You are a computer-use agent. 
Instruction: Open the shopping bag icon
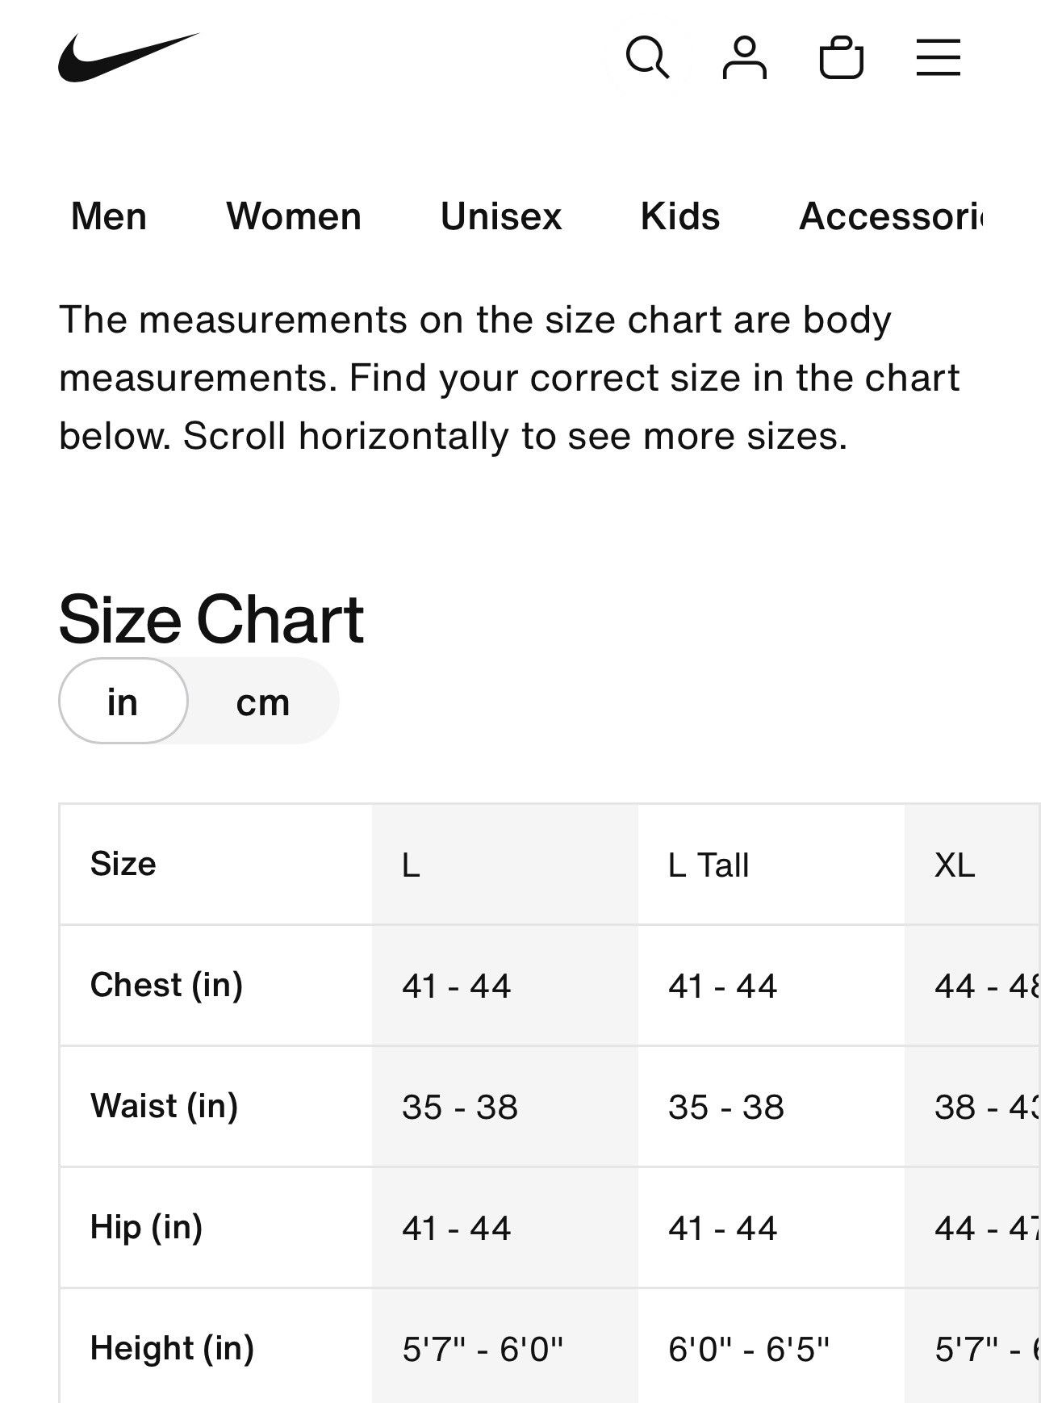click(x=841, y=57)
